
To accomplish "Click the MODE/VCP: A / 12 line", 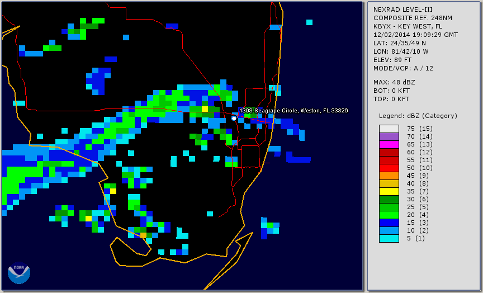I will click(403, 68).
